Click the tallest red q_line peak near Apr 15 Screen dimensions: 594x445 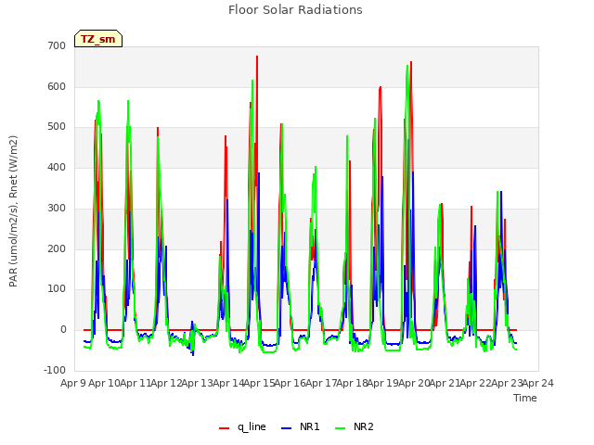coord(257,57)
